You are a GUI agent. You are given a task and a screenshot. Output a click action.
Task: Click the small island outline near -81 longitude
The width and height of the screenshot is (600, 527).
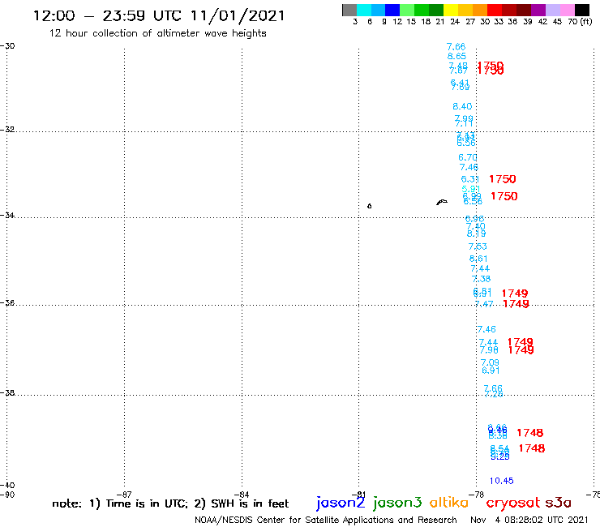[369, 206]
